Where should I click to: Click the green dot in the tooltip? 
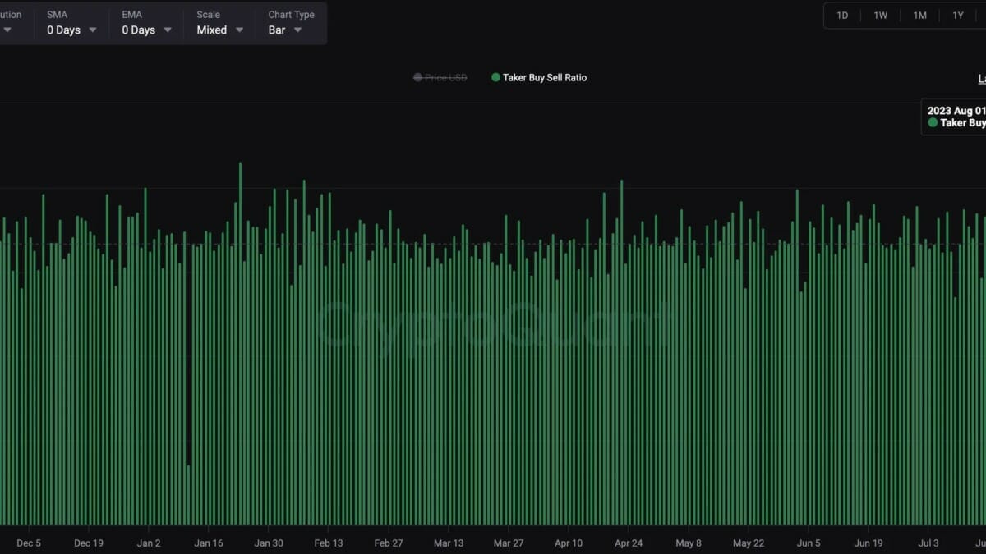933,123
